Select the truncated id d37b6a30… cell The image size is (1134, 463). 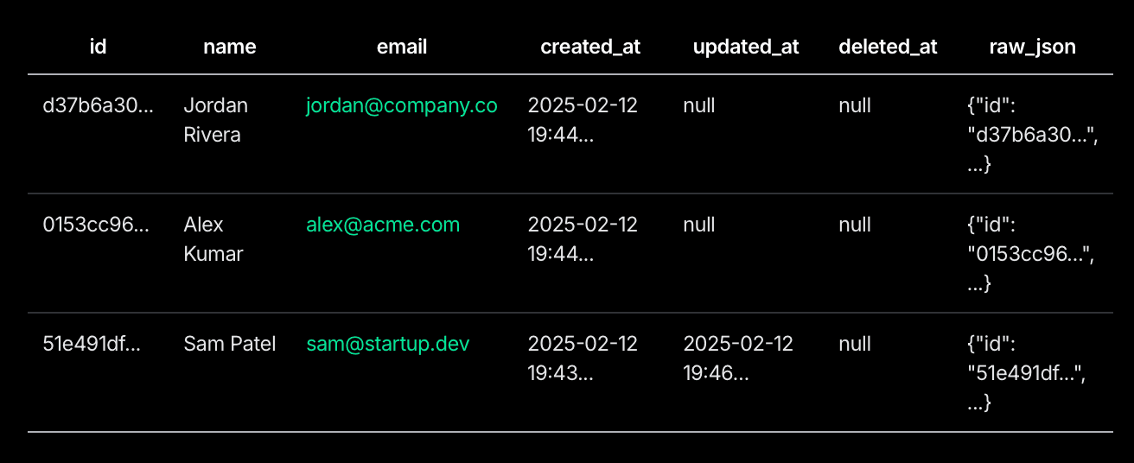(98, 105)
